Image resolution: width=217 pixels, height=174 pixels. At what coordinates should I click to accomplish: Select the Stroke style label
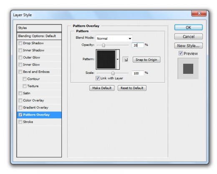(x=28, y=122)
